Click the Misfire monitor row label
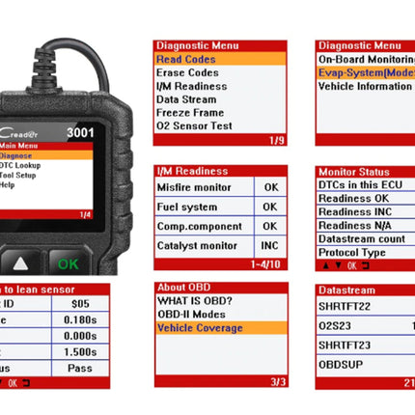Screen dimensions: 415x415 pos(194,187)
